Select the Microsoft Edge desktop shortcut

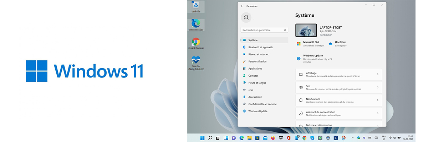pyautogui.click(x=195, y=25)
